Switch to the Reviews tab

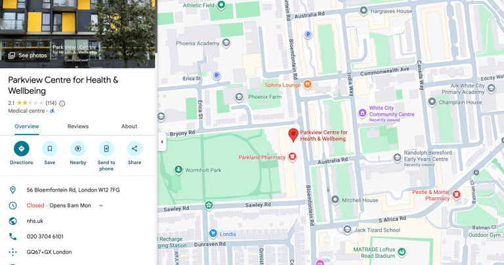click(78, 127)
